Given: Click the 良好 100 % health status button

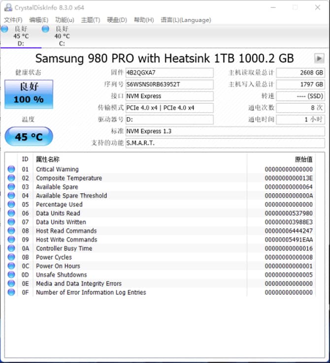Looking at the screenshot, I should tap(29, 94).
